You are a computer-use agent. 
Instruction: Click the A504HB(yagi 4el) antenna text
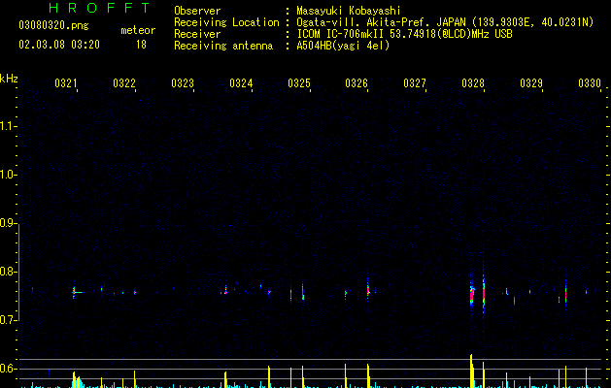(x=343, y=46)
